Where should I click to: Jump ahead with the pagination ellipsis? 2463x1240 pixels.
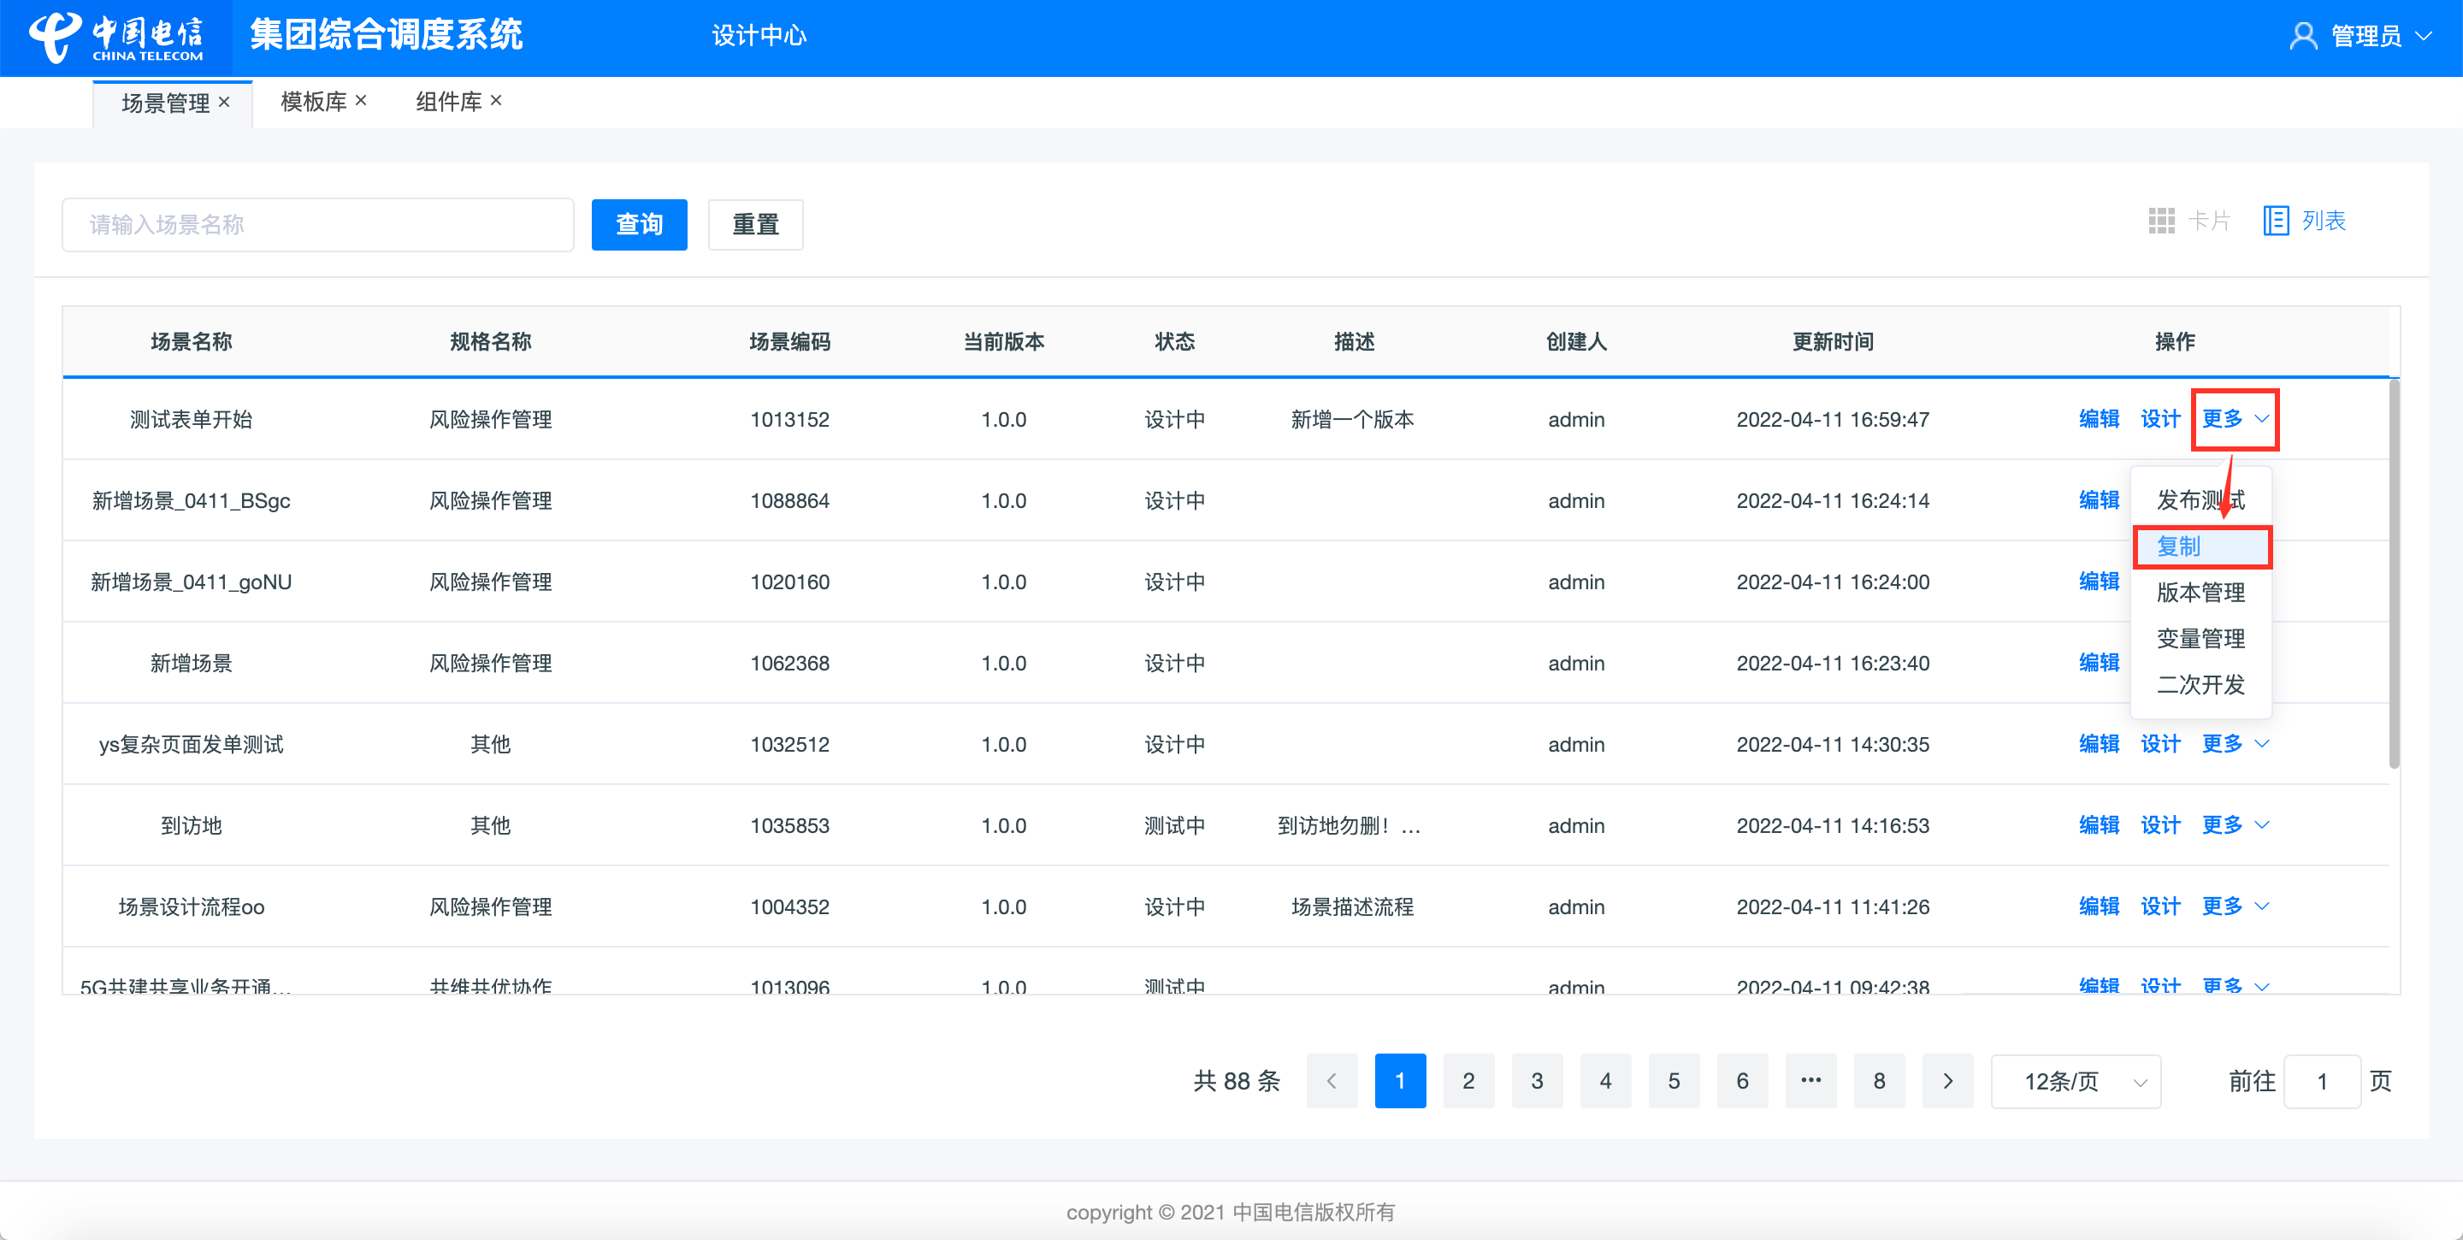[x=1811, y=1081]
